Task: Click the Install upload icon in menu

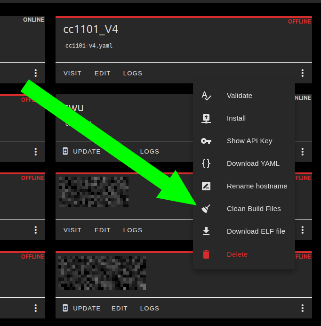Action: point(206,118)
